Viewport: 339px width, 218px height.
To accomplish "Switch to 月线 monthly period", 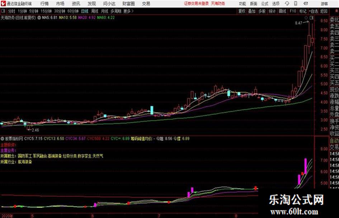I will pyautogui.click(x=105, y=11).
